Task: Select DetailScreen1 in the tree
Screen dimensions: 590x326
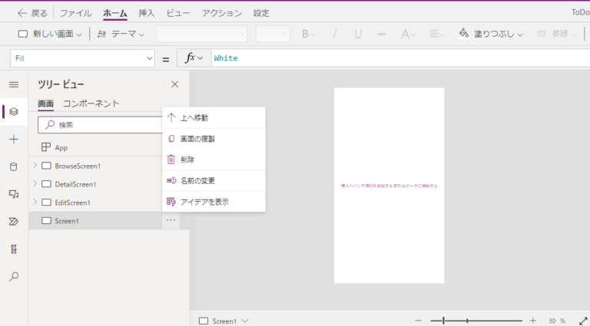Action: coord(75,184)
